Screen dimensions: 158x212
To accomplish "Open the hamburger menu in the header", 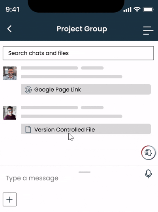I will 148,30.
